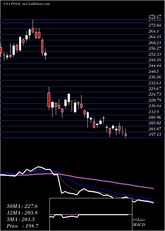Click inside the MACD inset panel
The image size is (165, 231).
tap(91, 214)
